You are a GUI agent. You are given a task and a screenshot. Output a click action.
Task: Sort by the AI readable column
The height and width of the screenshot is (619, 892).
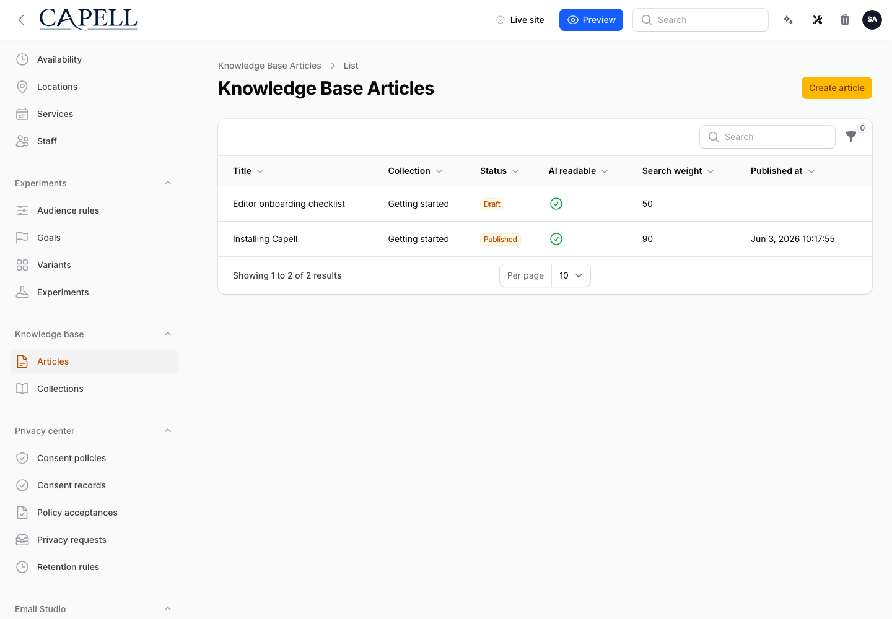[x=579, y=171]
